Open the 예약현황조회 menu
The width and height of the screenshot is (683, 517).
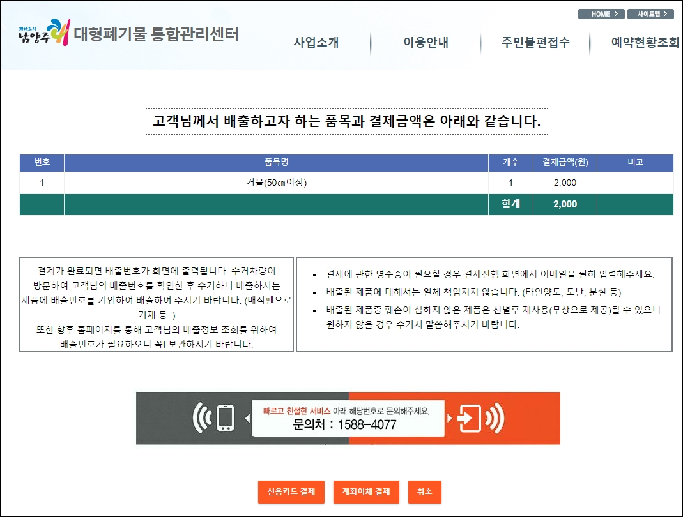645,42
